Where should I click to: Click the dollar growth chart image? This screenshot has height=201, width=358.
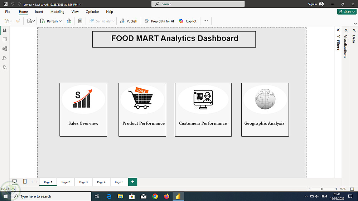pyautogui.click(x=82, y=99)
